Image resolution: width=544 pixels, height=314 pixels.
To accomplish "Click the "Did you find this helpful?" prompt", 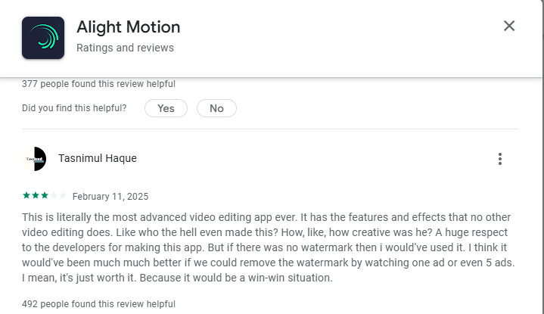I will [x=74, y=108].
